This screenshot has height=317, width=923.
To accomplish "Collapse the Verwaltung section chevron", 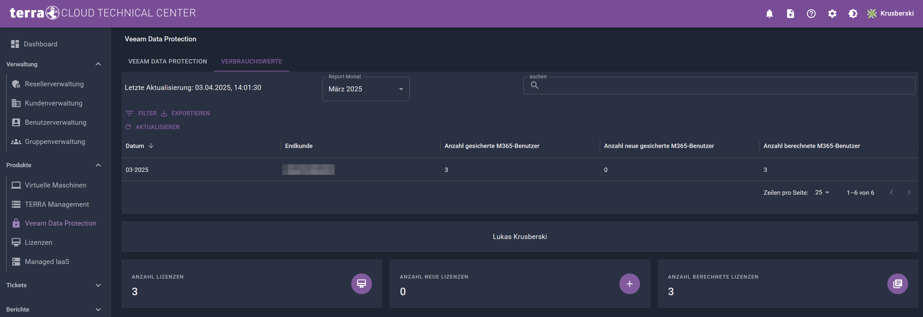I will pyautogui.click(x=98, y=64).
